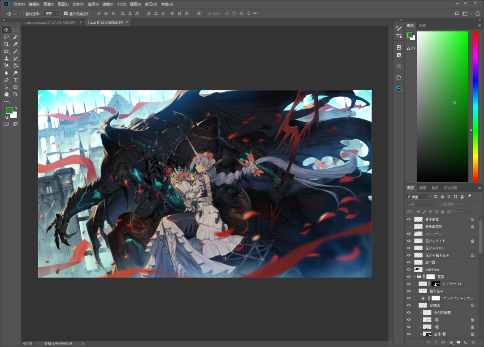Image resolution: width=484 pixels, height=347 pixels.
Task: Swap foreground and background colors
Action: pyautogui.click(x=16, y=108)
